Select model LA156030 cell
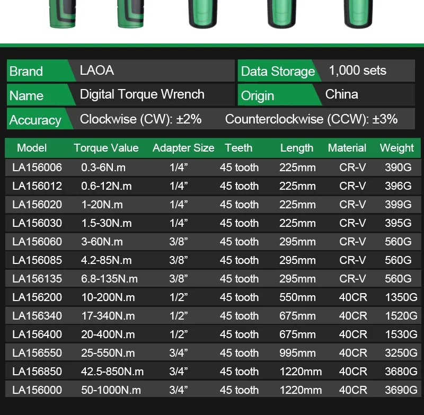 point(37,223)
